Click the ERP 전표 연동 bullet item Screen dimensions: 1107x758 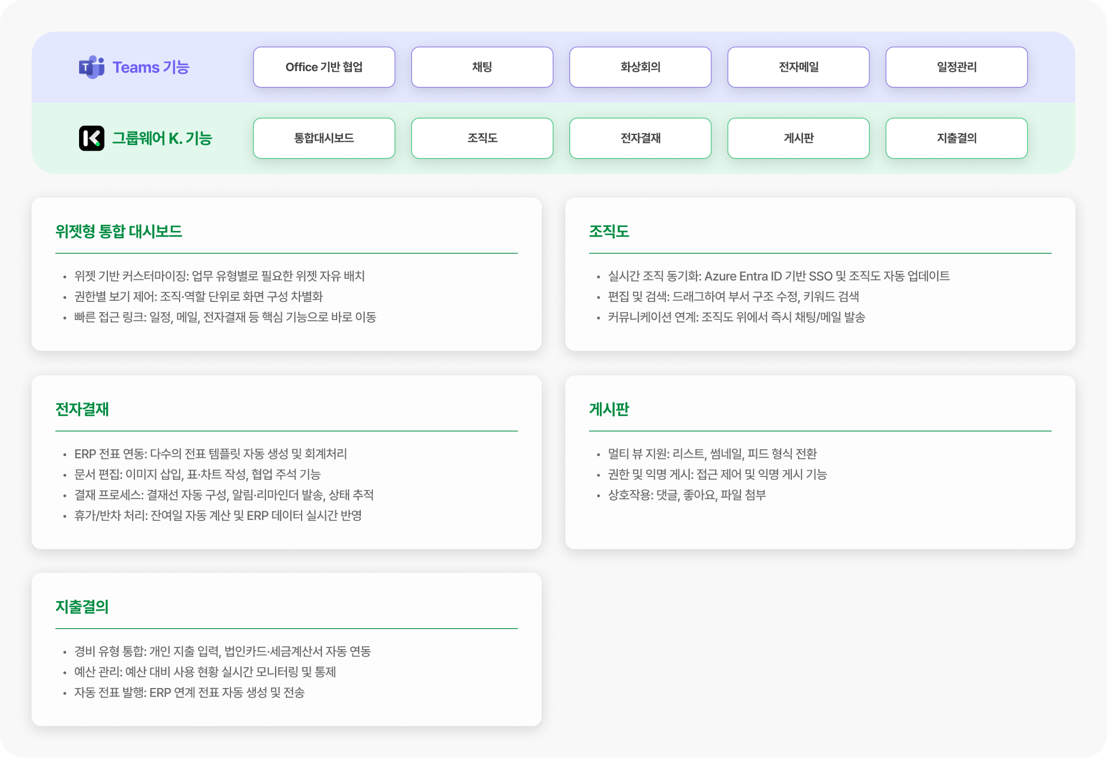point(211,454)
